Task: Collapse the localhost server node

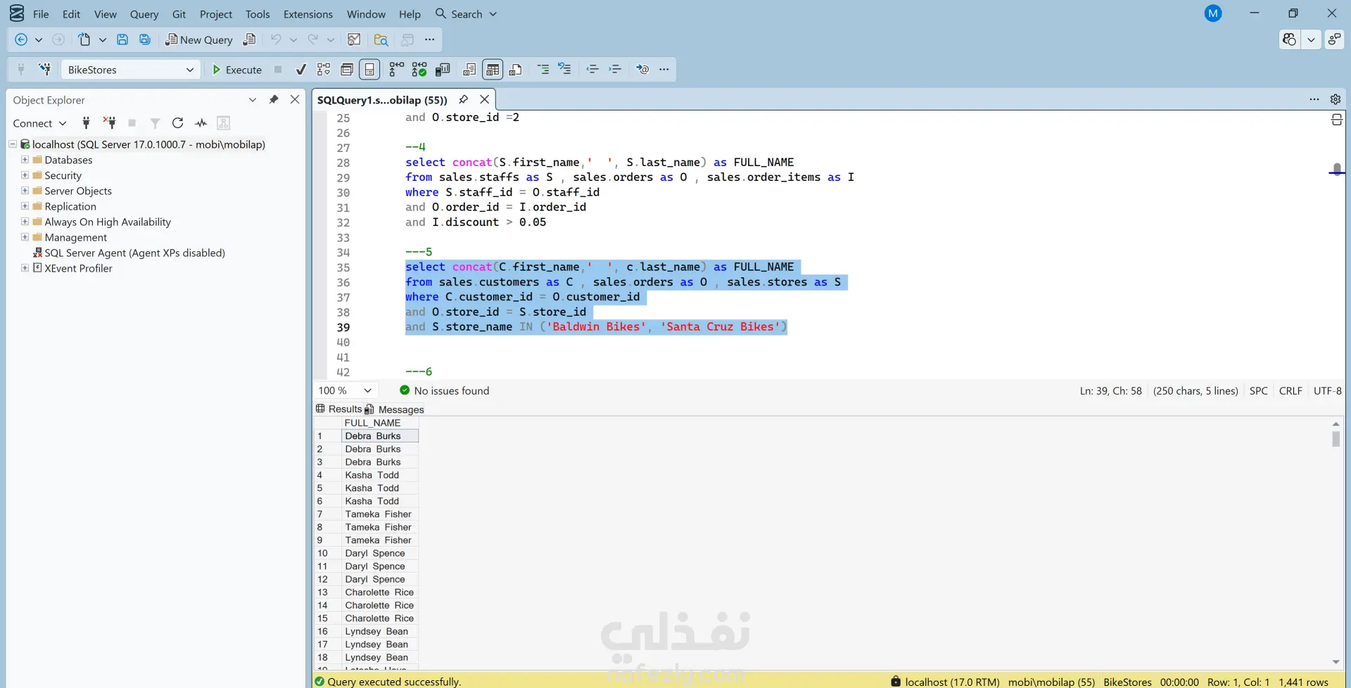Action: (x=13, y=144)
